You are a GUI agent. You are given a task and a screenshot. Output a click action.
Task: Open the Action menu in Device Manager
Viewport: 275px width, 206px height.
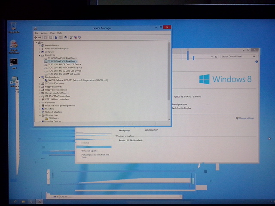(44, 33)
